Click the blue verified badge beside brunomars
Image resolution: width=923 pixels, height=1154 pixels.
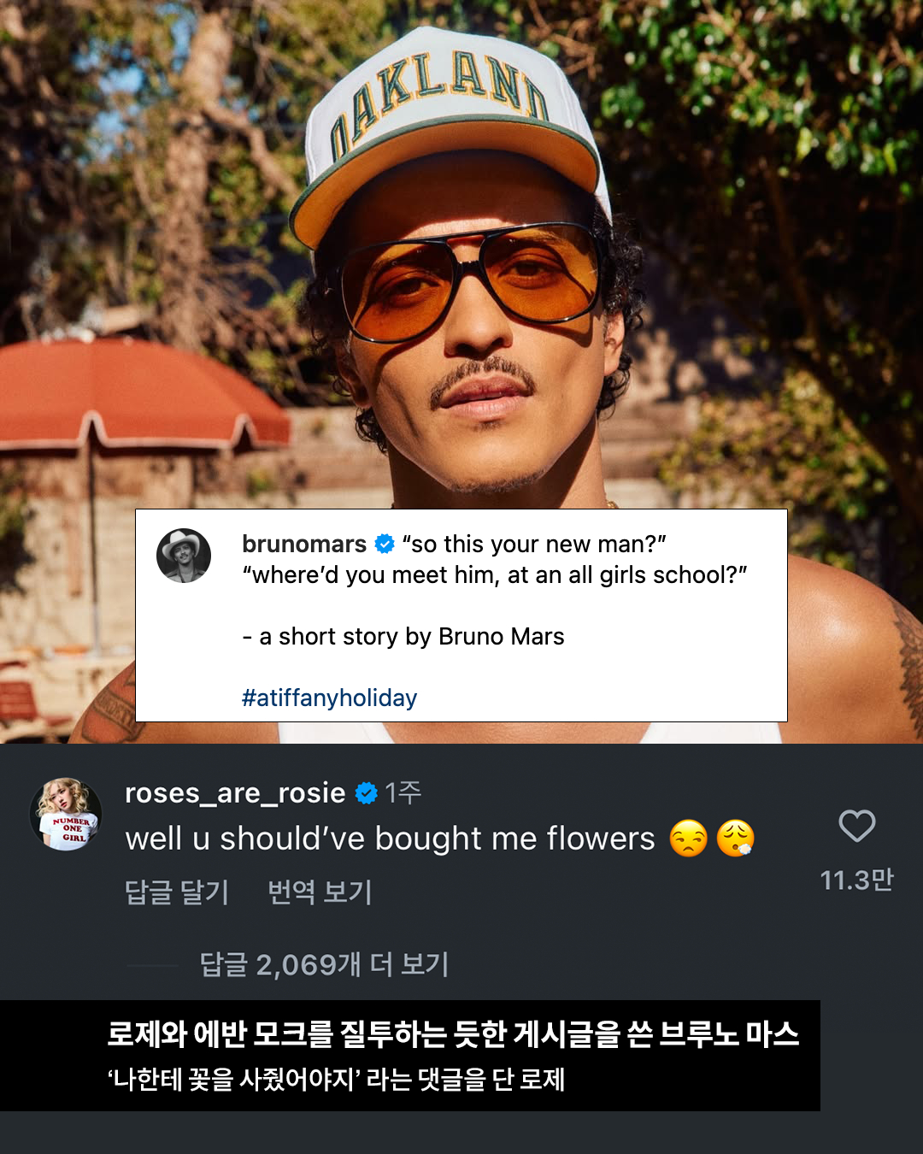point(385,544)
